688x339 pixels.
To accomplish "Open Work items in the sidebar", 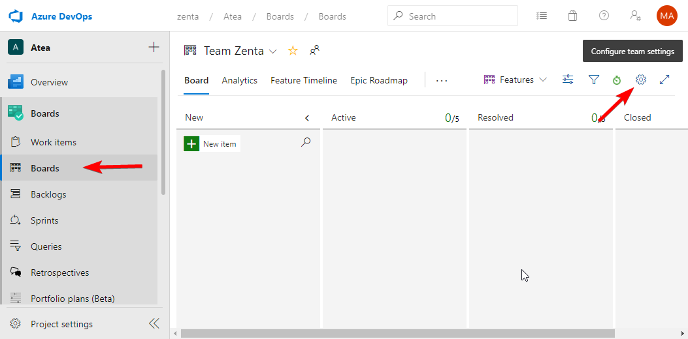I will (x=78, y=142).
